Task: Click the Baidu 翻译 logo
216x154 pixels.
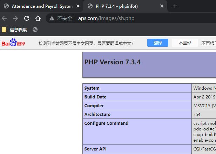Action: (13, 42)
